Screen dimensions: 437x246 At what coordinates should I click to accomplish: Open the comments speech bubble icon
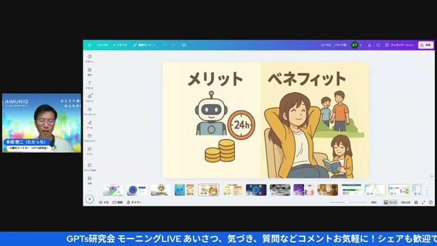378,45
